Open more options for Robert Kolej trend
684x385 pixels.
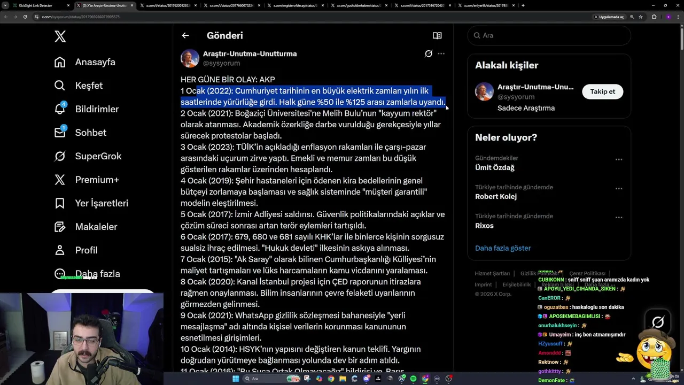618,188
